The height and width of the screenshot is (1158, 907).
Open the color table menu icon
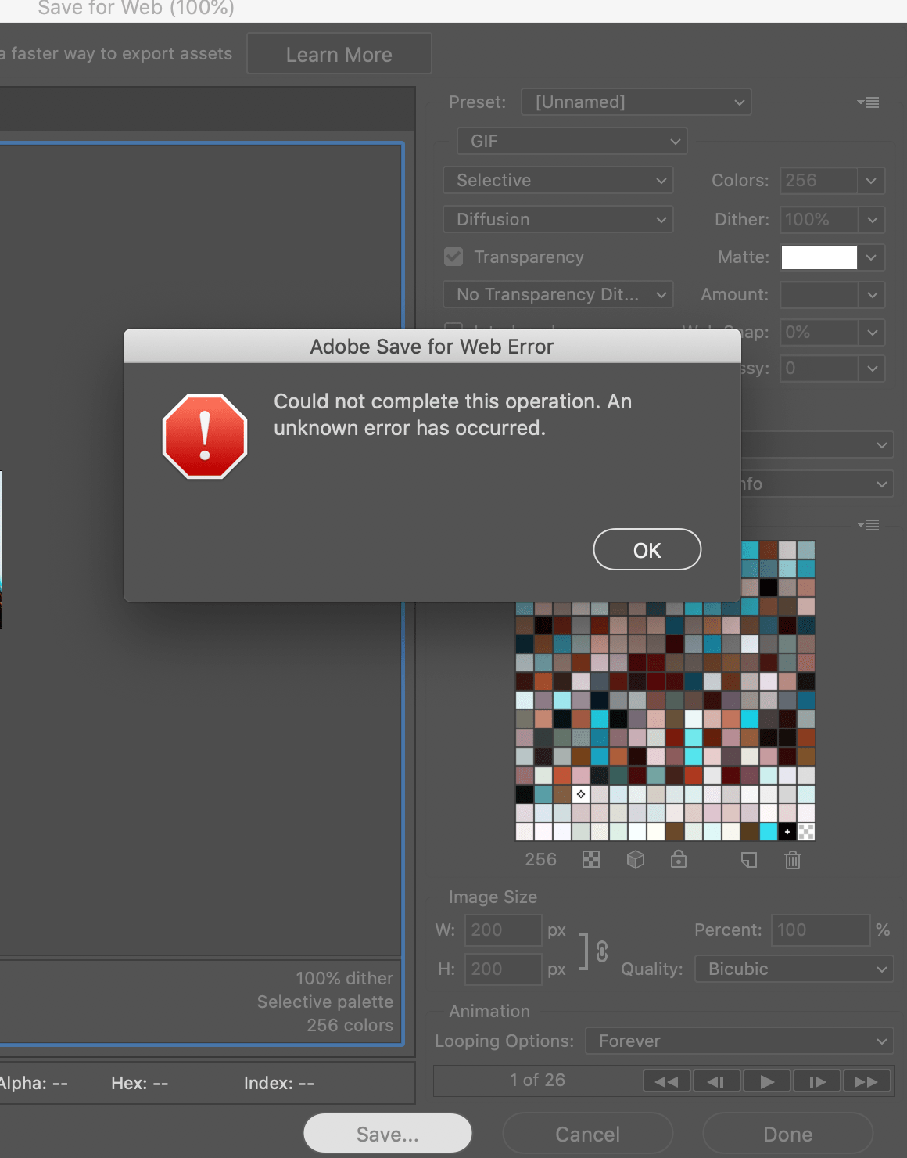868,524
